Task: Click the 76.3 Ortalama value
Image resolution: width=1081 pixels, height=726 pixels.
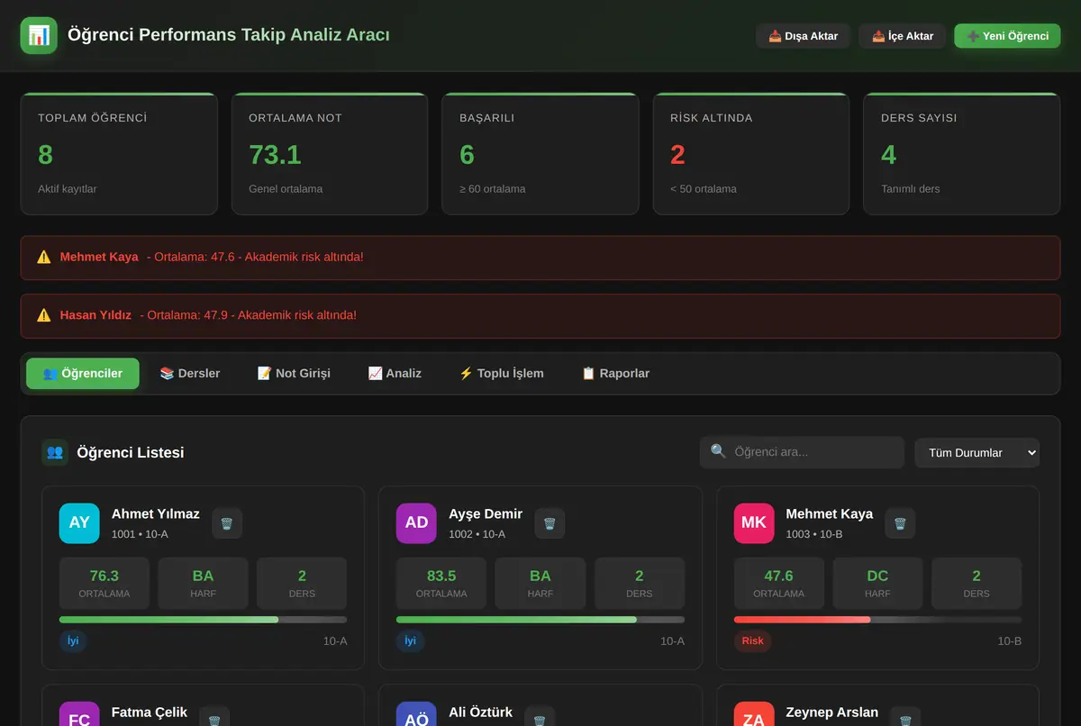Action: click(x=104, y=576)
